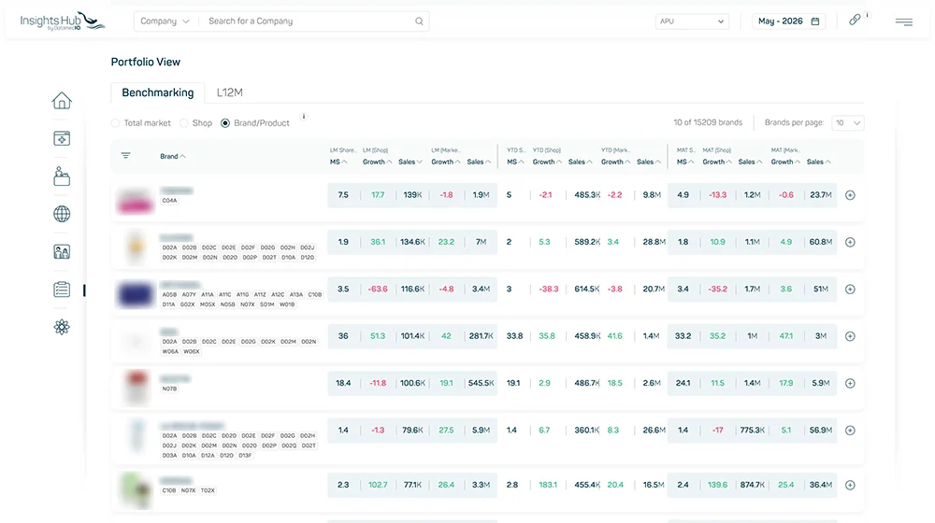Sort by MAT Share MS column
935x523 pixels.
[685, 162]
